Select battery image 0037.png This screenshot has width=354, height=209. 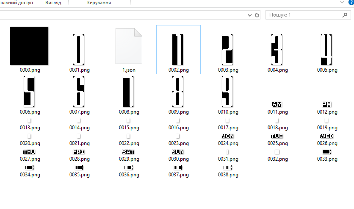178,167
